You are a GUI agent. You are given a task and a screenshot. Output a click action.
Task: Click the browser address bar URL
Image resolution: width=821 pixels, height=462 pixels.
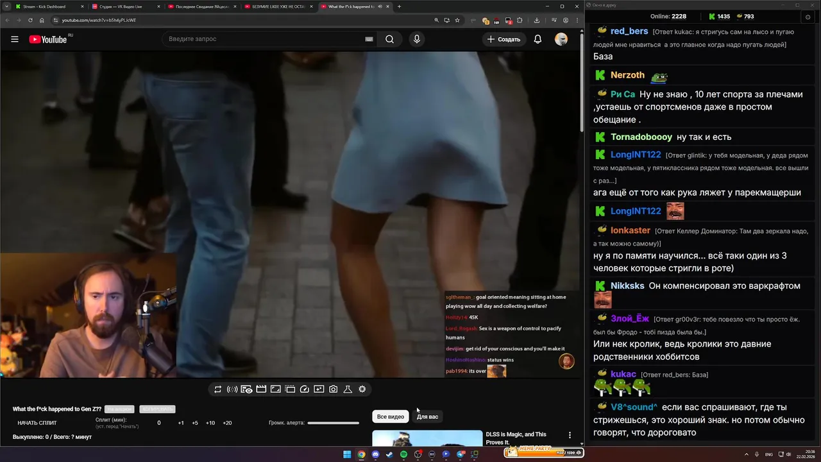click(x=99, y=20)
